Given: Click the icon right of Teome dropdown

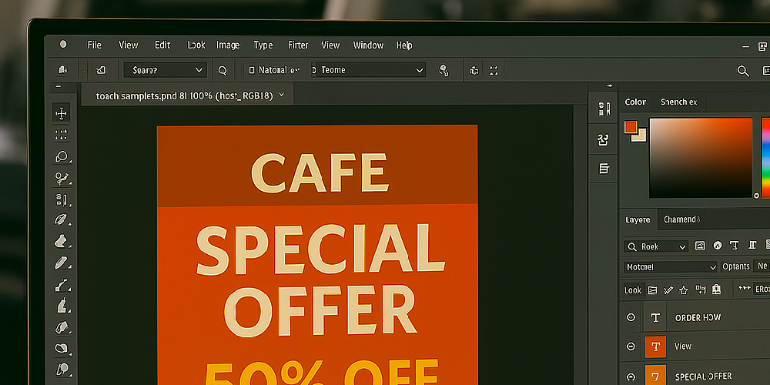Looking at the screenshot, I should (444, 70).
